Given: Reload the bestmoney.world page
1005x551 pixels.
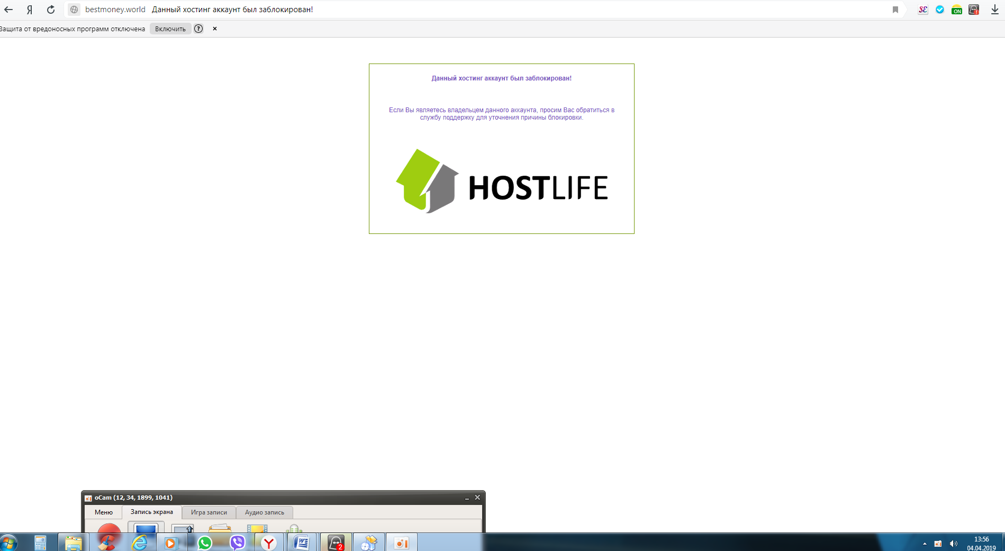Looking at the screenshot, I should tap(51, 10).
